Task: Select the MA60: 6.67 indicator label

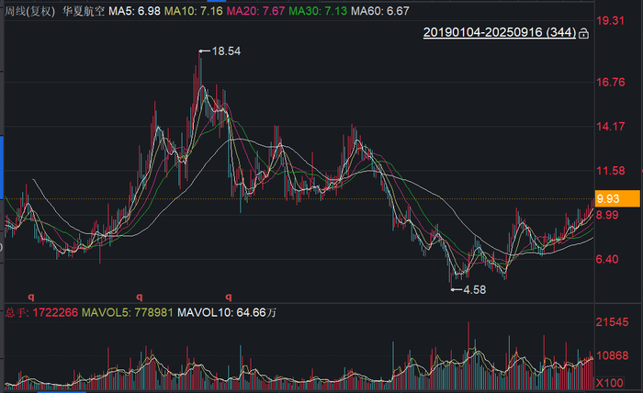Action: (380, 11)
